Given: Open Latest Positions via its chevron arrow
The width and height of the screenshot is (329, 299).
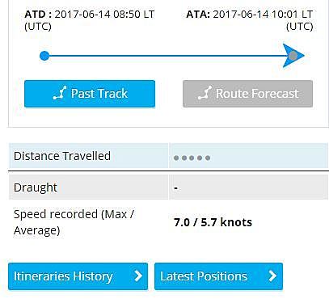Looking at the screenshot, I should [272, 276].
